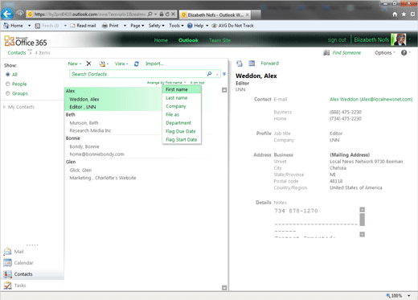
Task: Click the browser forward arrow button
Action: (19, 14)
